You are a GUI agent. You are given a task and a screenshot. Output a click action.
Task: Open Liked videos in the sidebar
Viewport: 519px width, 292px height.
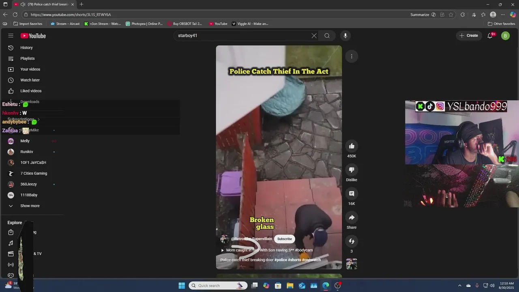(x=32, y=91)
